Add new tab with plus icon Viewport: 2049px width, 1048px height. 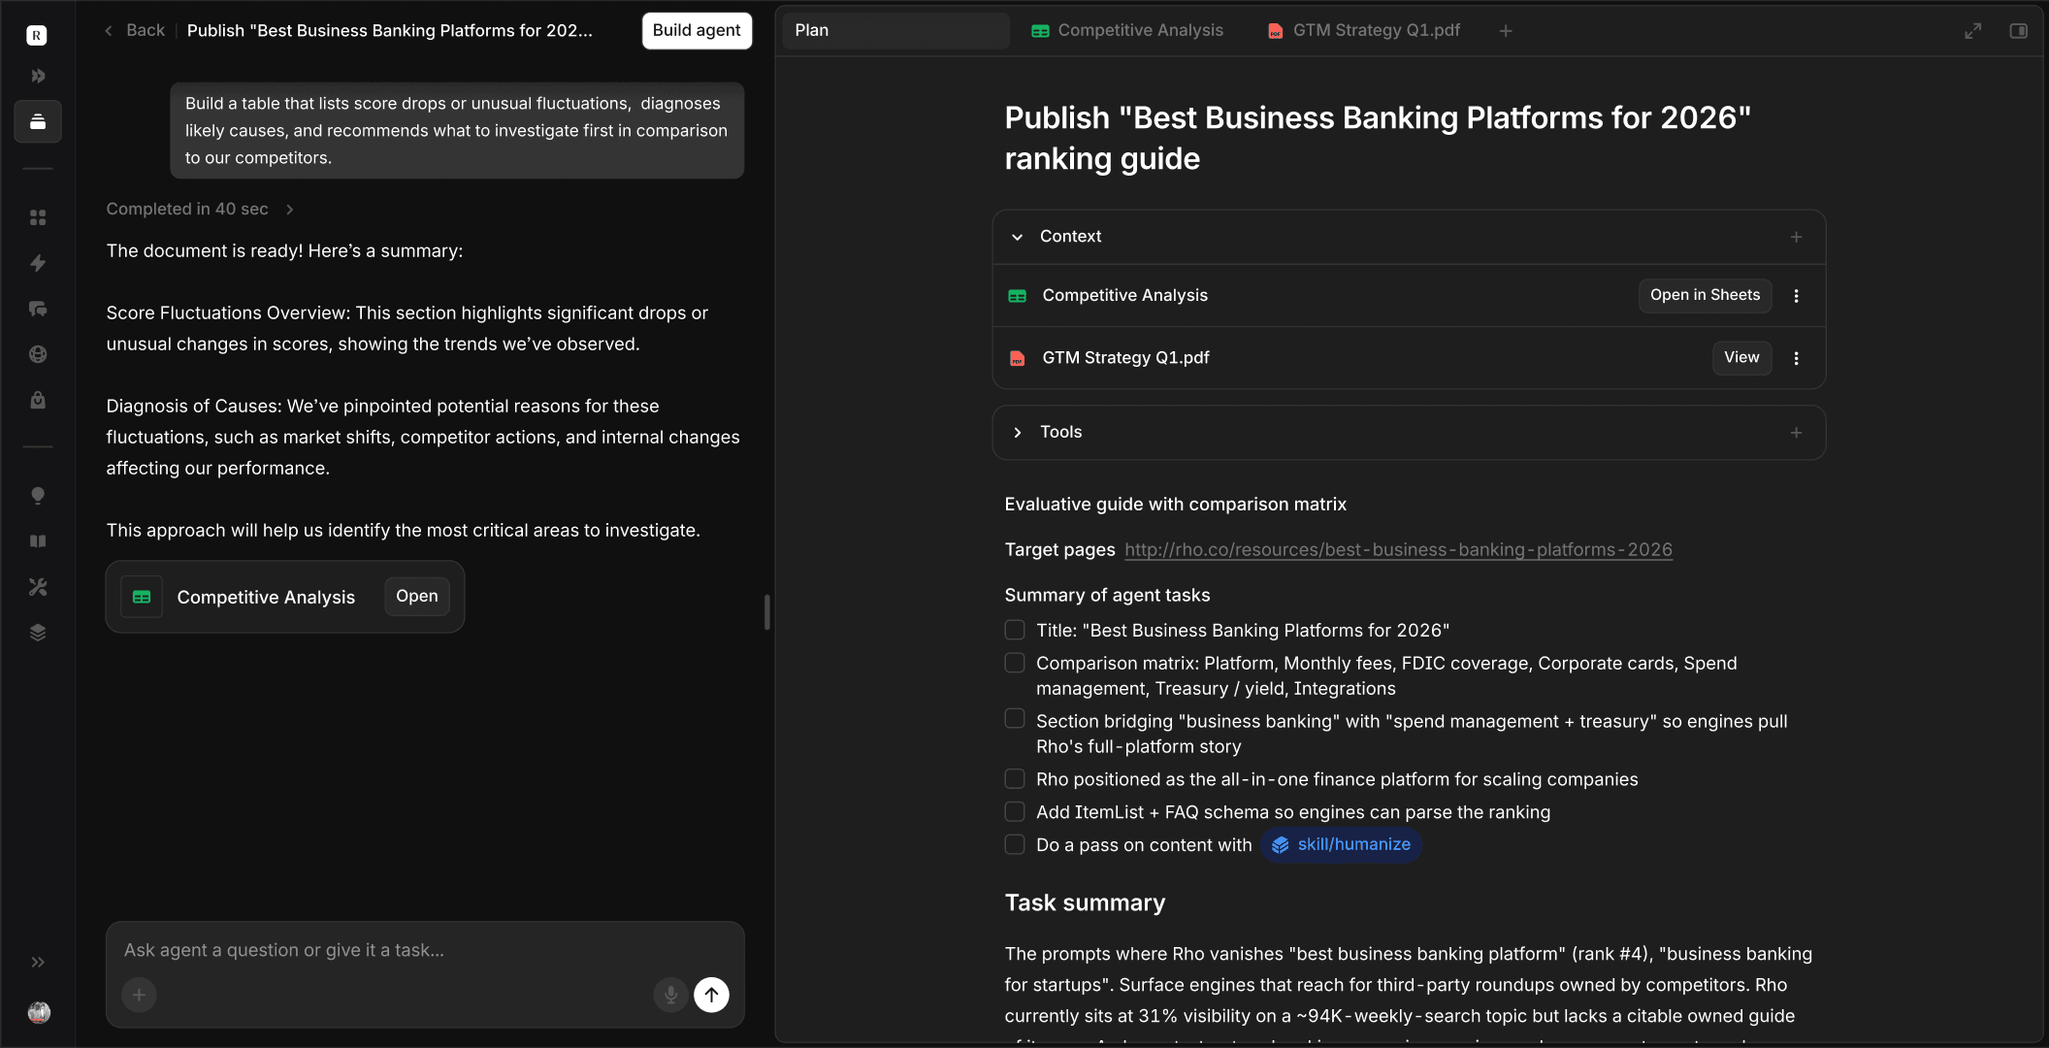(x=1506, y=31)
